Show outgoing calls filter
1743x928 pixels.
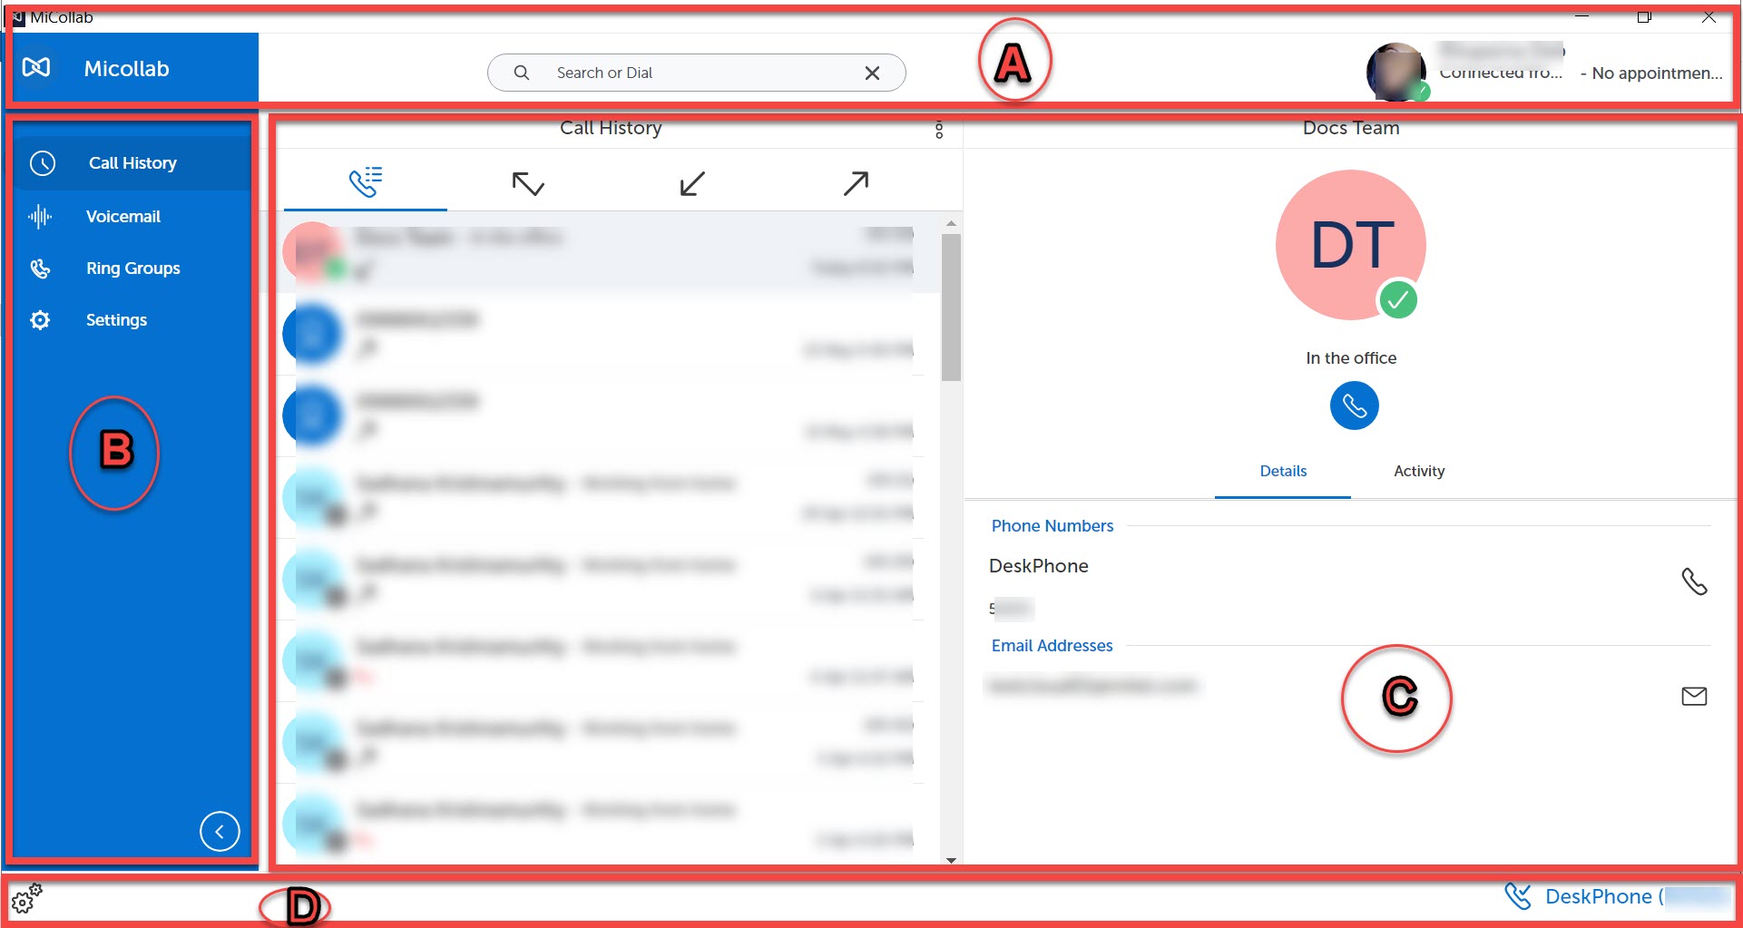[x=855, y=184]
